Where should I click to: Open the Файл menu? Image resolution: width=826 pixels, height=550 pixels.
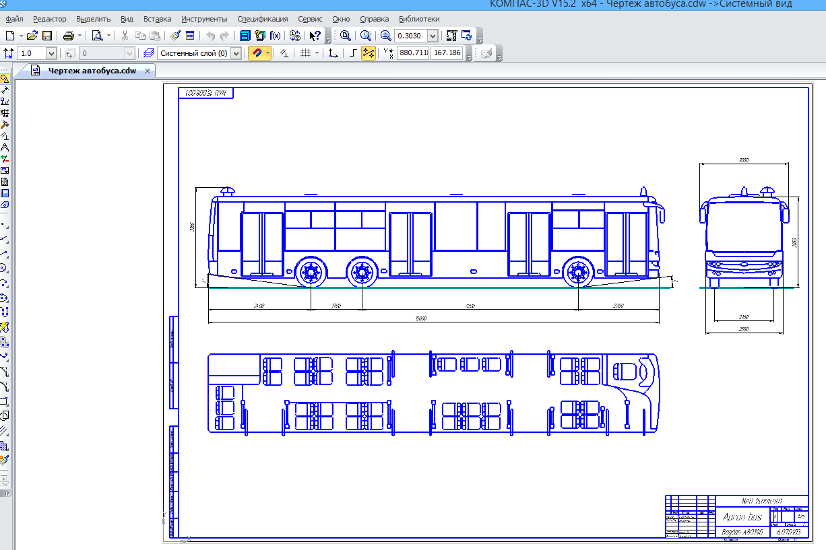tap(14, 19)
